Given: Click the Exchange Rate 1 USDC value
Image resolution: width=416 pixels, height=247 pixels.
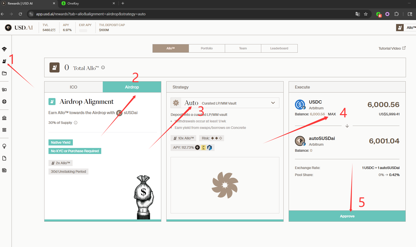Looking at the screenshot, I should pos(381,168).
